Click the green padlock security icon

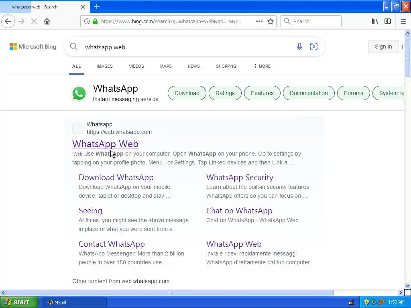[x=95, y=21]
